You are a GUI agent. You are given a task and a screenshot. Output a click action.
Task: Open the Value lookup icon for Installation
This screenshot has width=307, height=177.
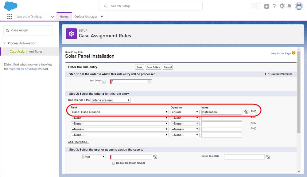(246, 112)
